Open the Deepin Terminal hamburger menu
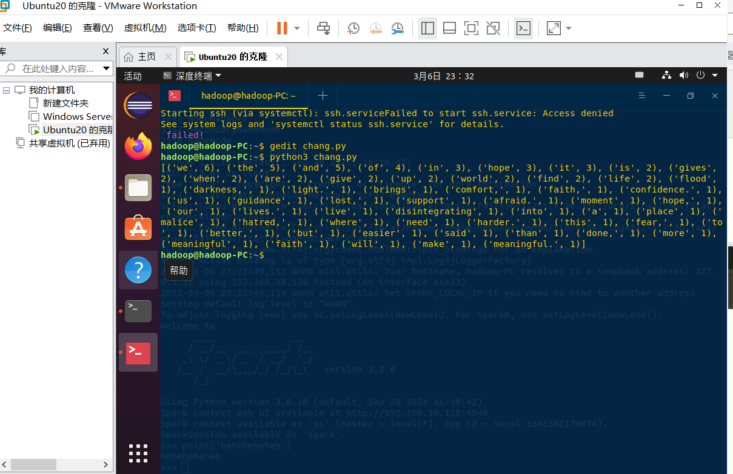 click(643, 96)
